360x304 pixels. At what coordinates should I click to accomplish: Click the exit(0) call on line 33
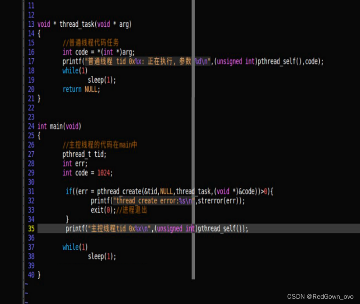101,210
